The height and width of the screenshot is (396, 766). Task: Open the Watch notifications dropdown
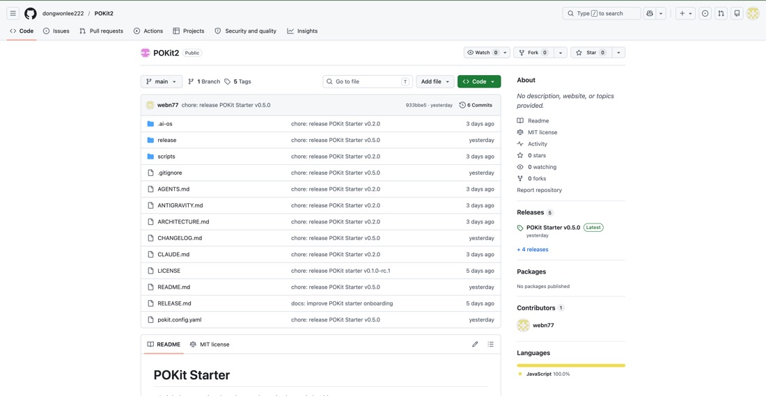tap(487, 53)
